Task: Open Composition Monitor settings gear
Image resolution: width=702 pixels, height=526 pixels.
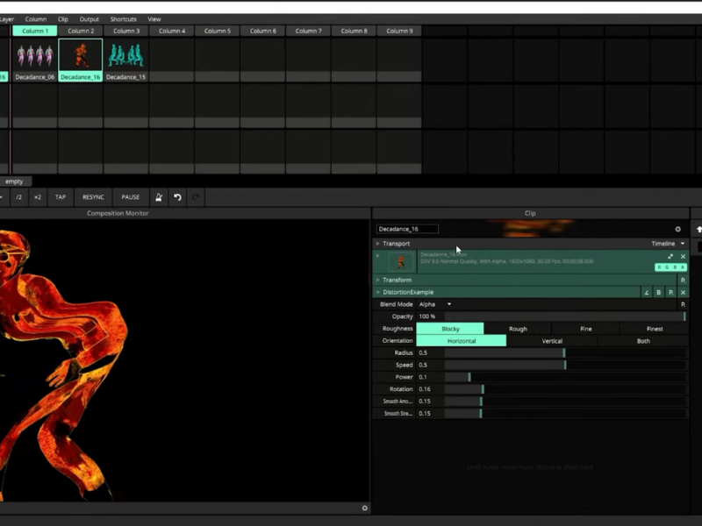Action: (x=365, y=508)
